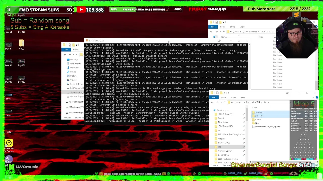Click Quick access star in dlc window
Viewport: 323px width, 181px height.
pyautogui.click(x=215, y=110)
